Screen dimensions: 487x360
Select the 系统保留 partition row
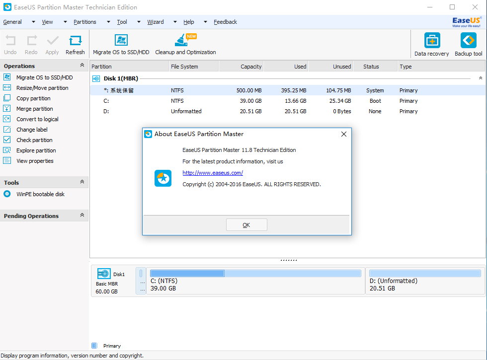coord(288,90)
